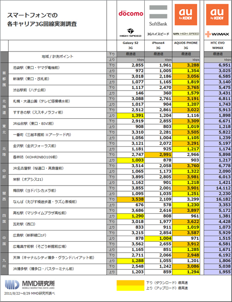Select the 新宿駅（東口・改札前） row label

(x=31, y=79)
